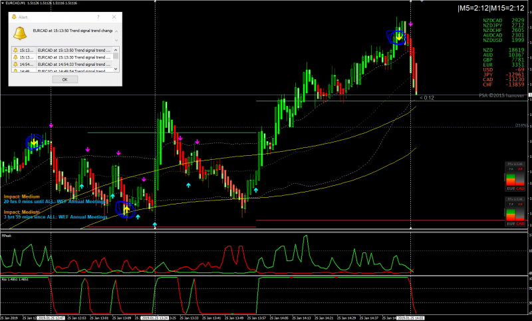Click the !!Peak indicator label
532x321 pixels.
coord(7,236)
